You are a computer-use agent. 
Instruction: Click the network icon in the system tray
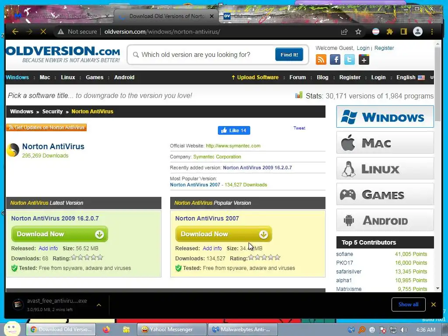pos(393,330)
